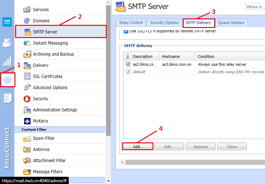
Task: Select the configuration gear icon
Action: click(7, 79)
